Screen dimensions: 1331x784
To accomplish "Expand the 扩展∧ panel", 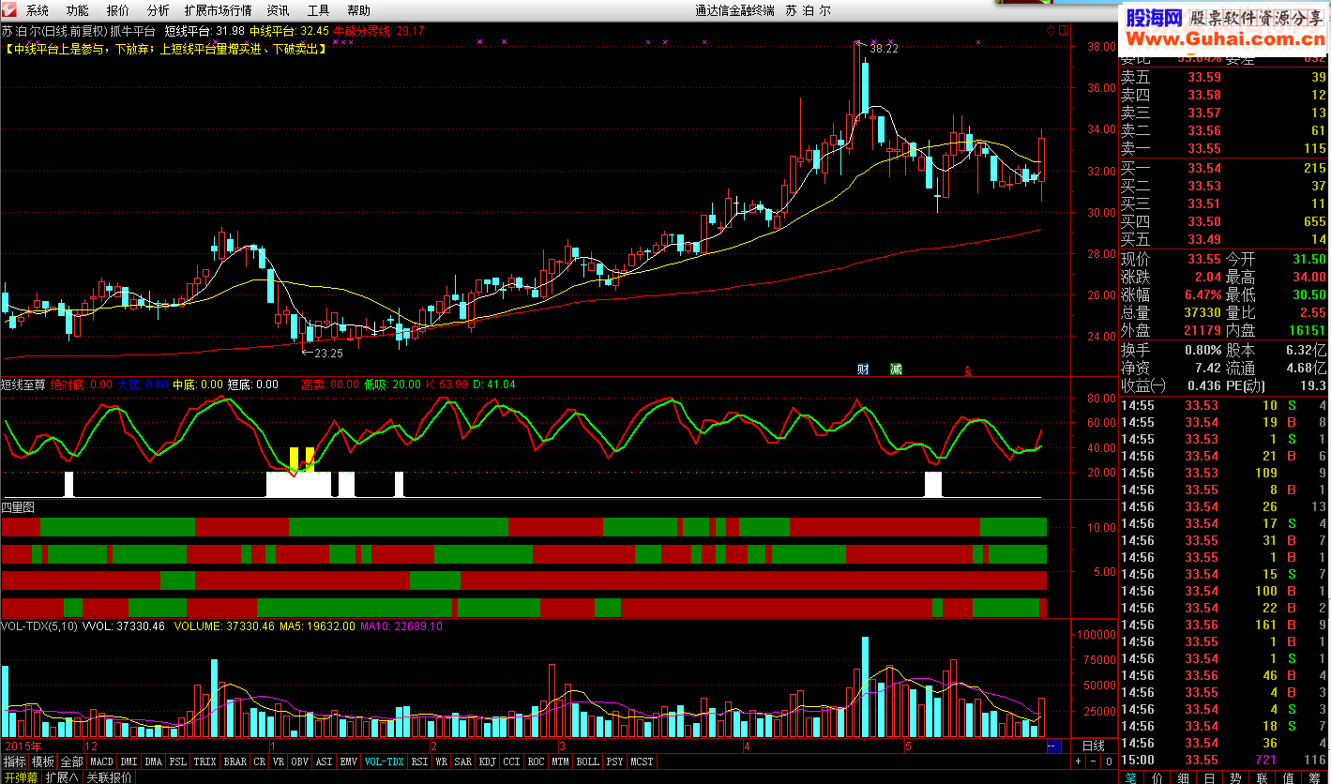I will click(x=62, y=776).
